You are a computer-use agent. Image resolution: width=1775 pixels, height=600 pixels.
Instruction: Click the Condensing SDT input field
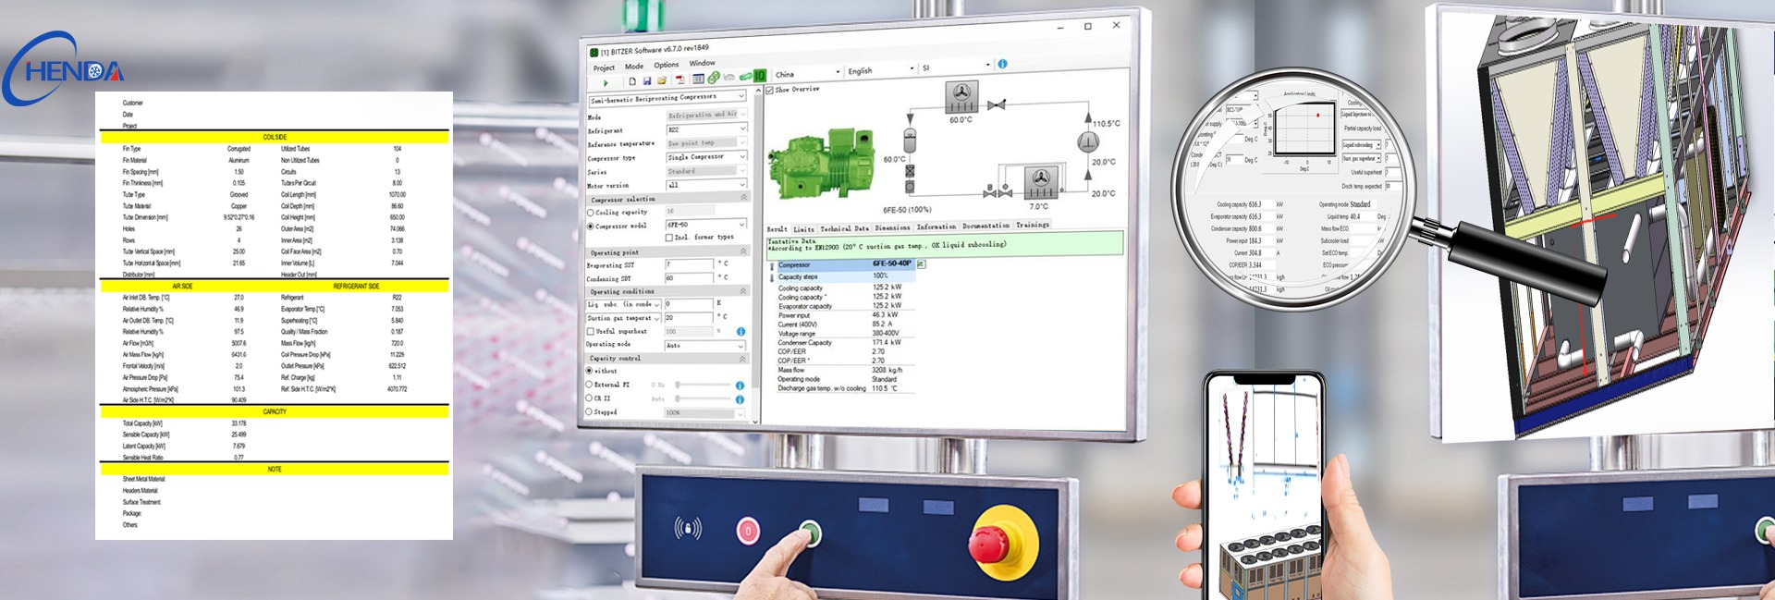click(689, 277)
